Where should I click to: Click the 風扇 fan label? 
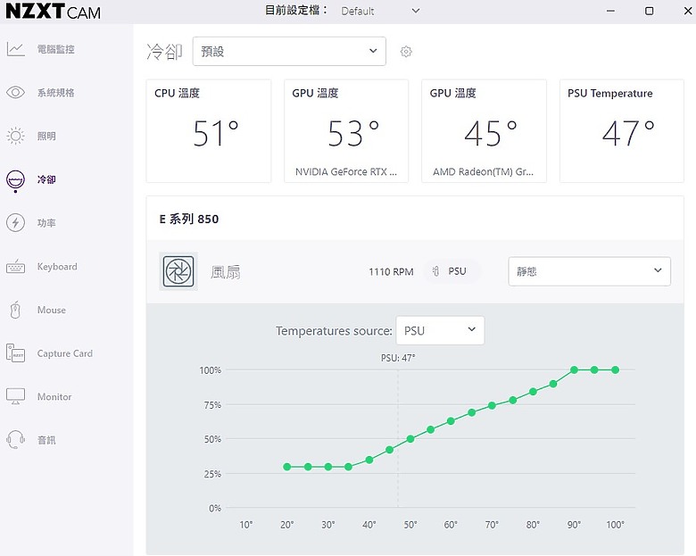226,272
